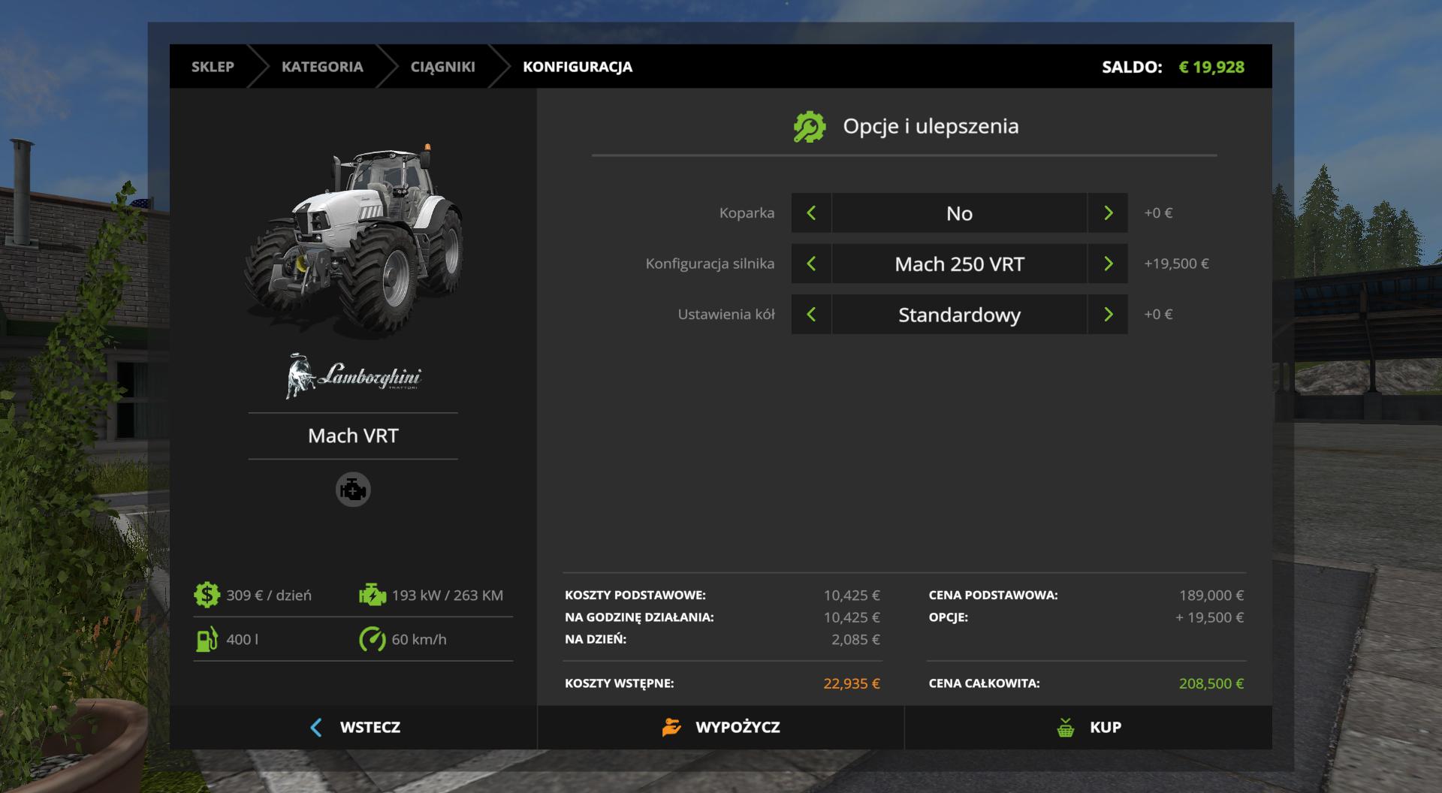The width and height of the screenshot is (1442, 793).
Task: Click the engine configuration icon below Mach VRT
Action: pos(353,490)
